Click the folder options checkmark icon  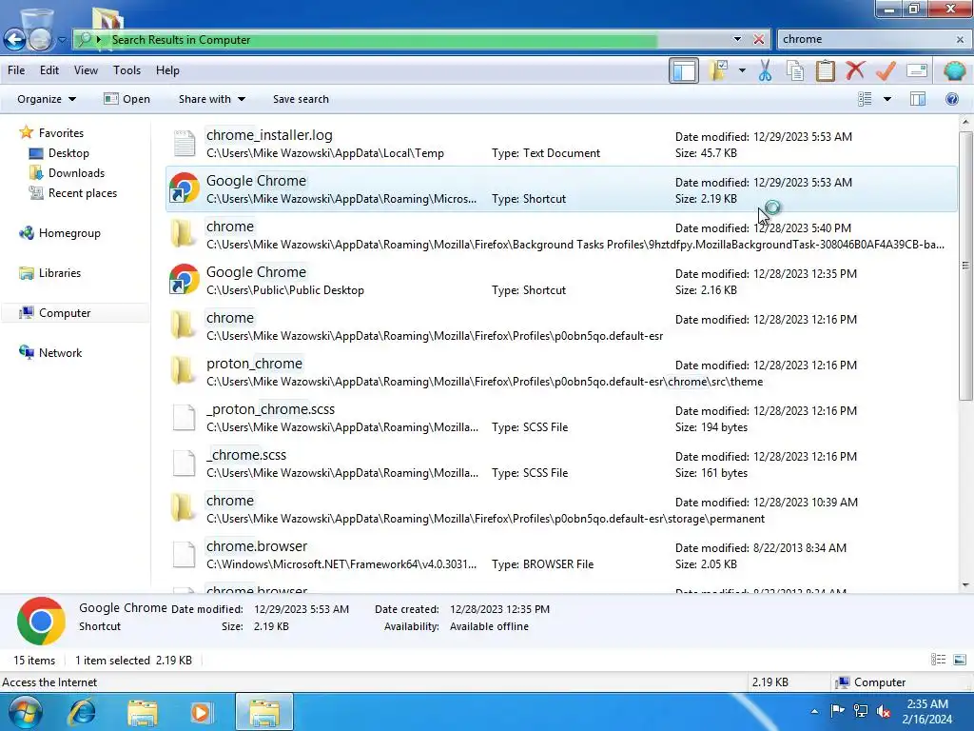(x=719, y=70)
